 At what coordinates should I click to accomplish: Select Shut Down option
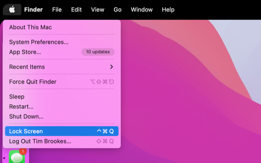pos(62,116)
